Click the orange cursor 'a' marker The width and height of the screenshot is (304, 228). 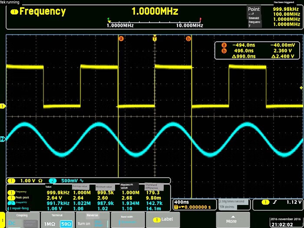pyautogui.click(x=121, y=39)
